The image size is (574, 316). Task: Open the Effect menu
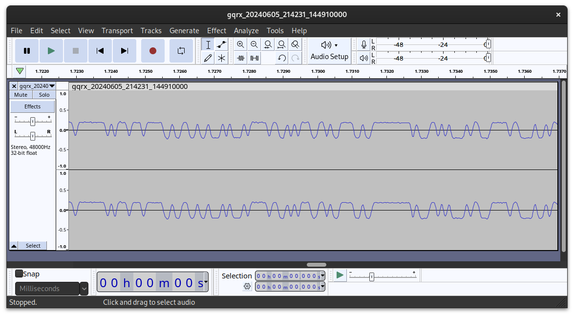pos(216,30)
